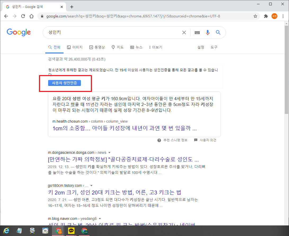Click the feedback flag icon by 사용자 의견
This screenshot has height=236, width=289.
click(x=196, y=140)
